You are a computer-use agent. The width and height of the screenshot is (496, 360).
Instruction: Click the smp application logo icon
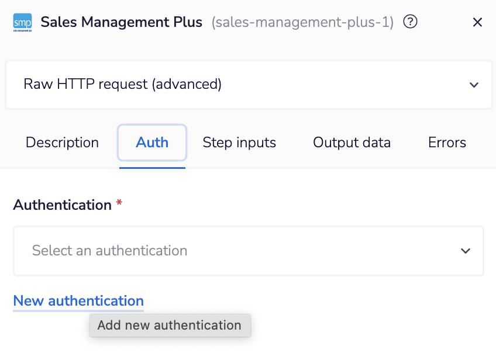[x=22, y=22]
